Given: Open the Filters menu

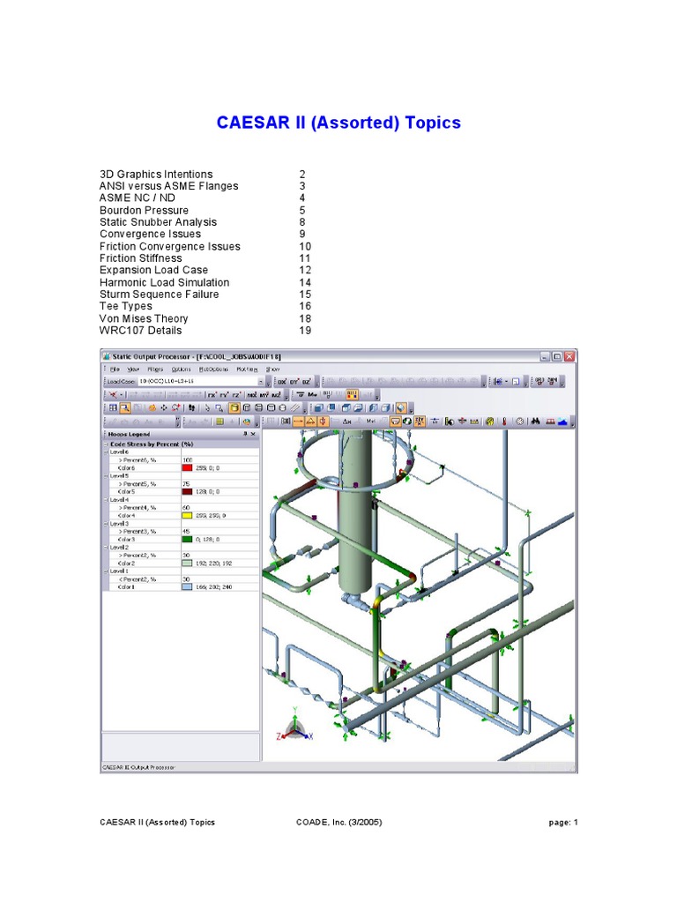Looking at the screenshot, I should pyautogui.click(x=155, y=369).
